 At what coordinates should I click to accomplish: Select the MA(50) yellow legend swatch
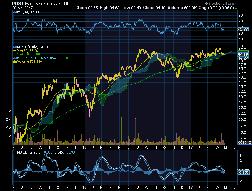tap(15, 51)
